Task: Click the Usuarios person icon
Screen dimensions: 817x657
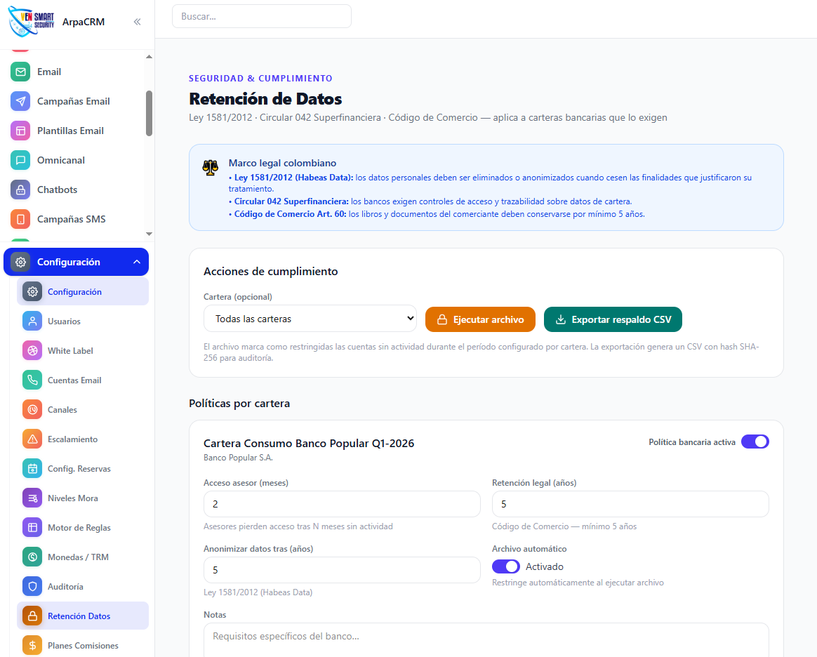Action: (x=32, y=321)
